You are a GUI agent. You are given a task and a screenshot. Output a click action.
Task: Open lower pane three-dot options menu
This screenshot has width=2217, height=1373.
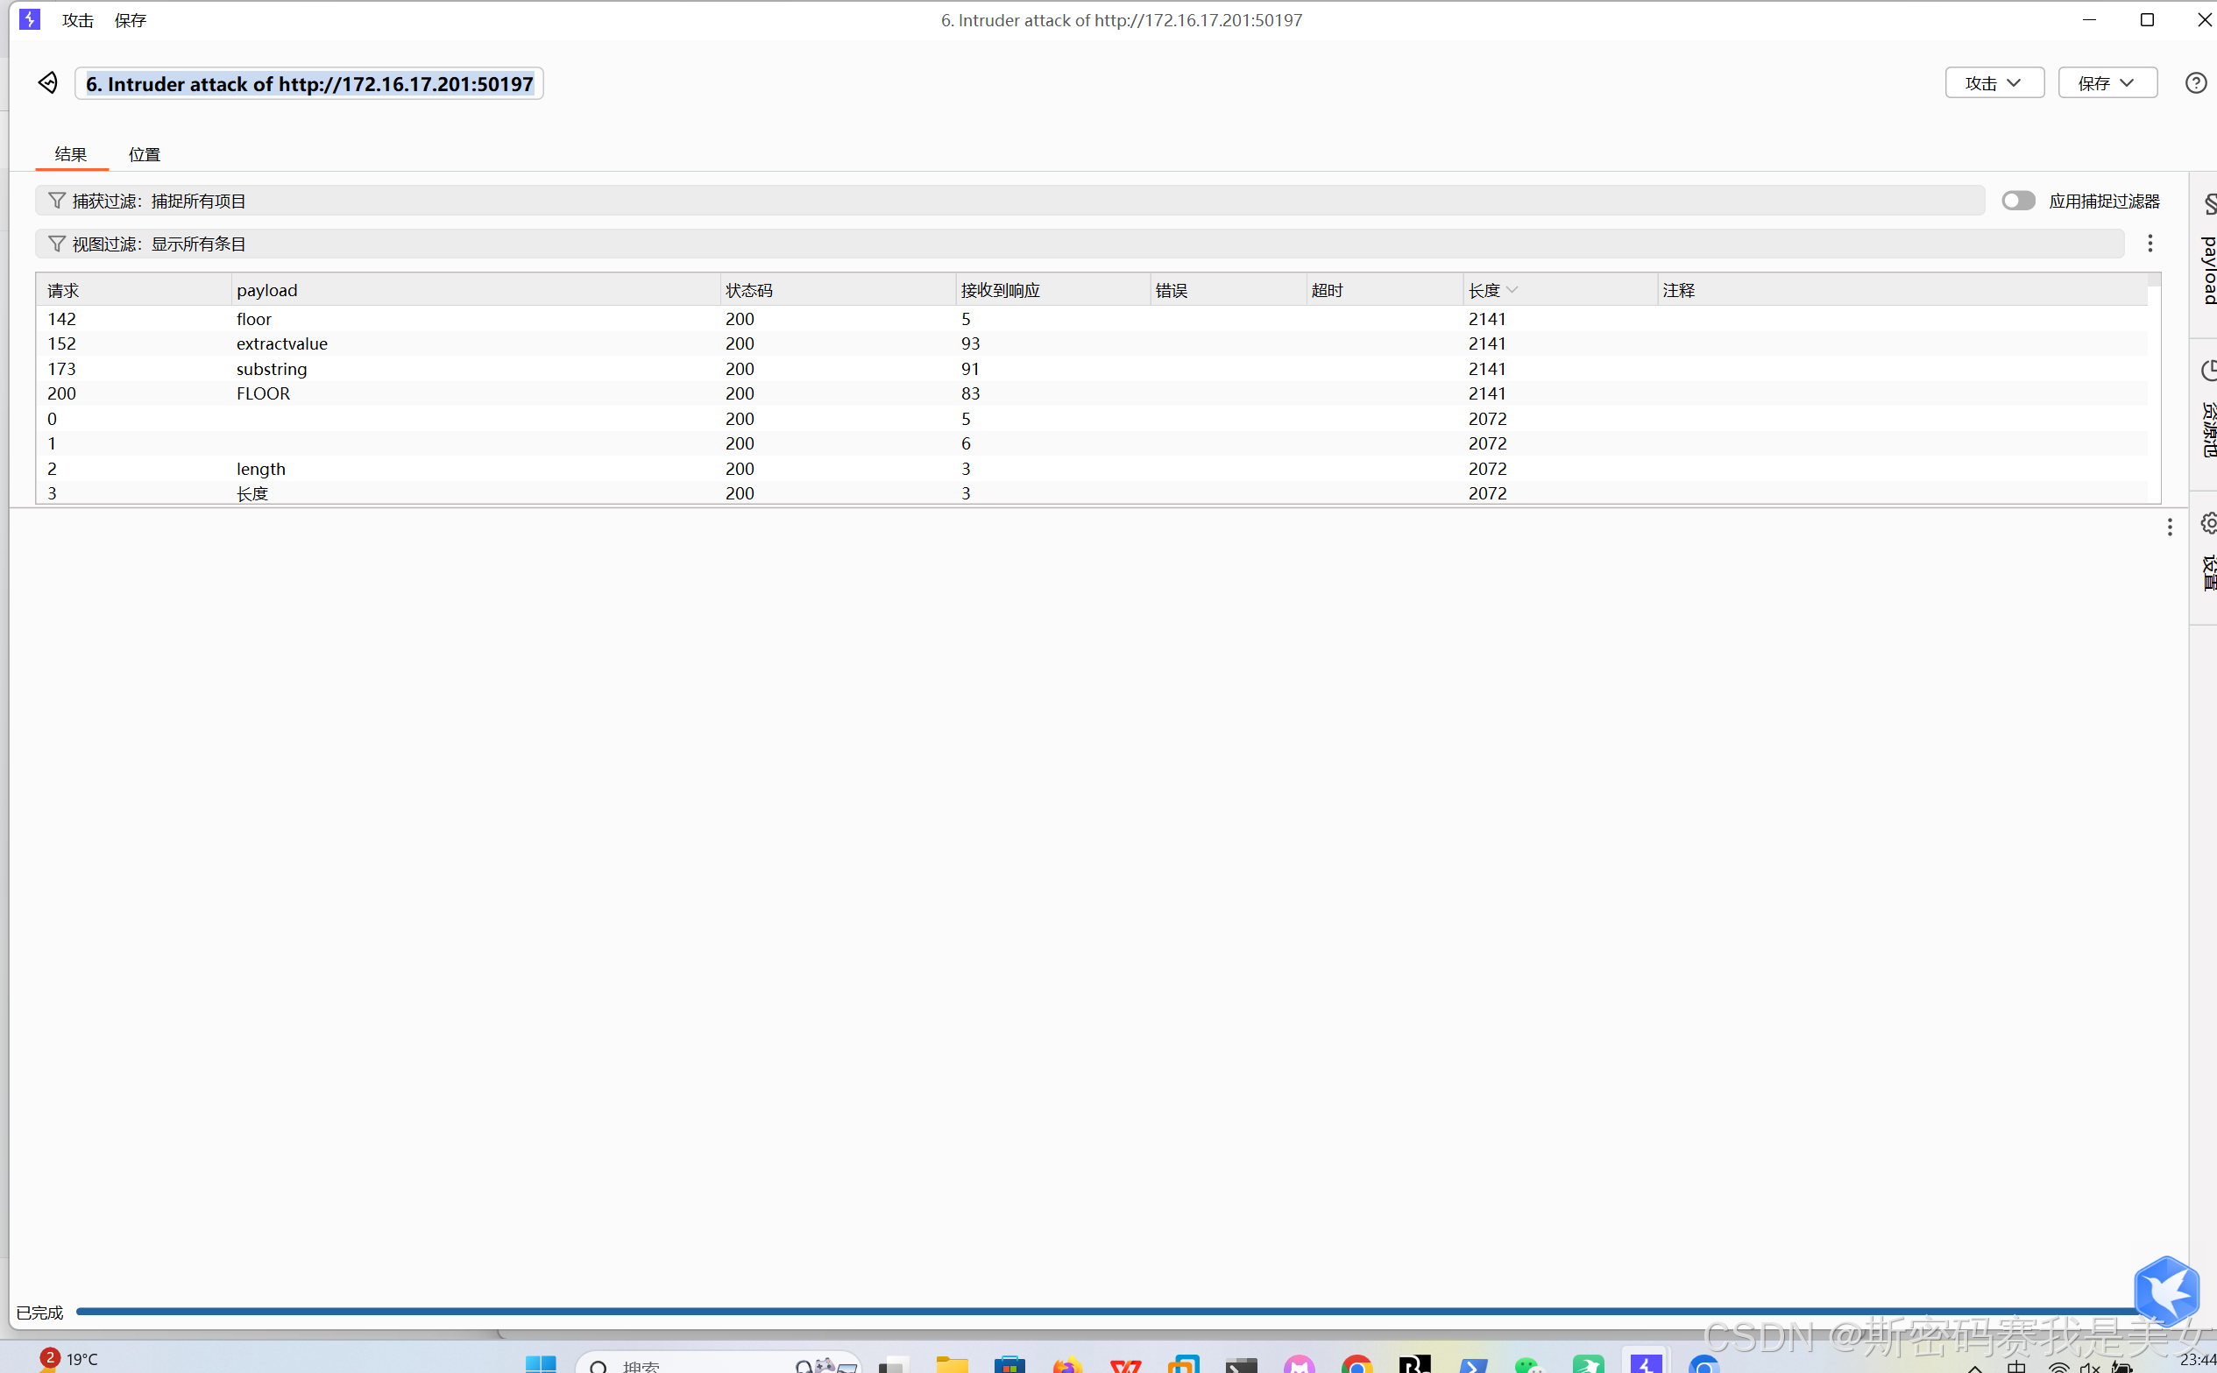coord(2169,527)
